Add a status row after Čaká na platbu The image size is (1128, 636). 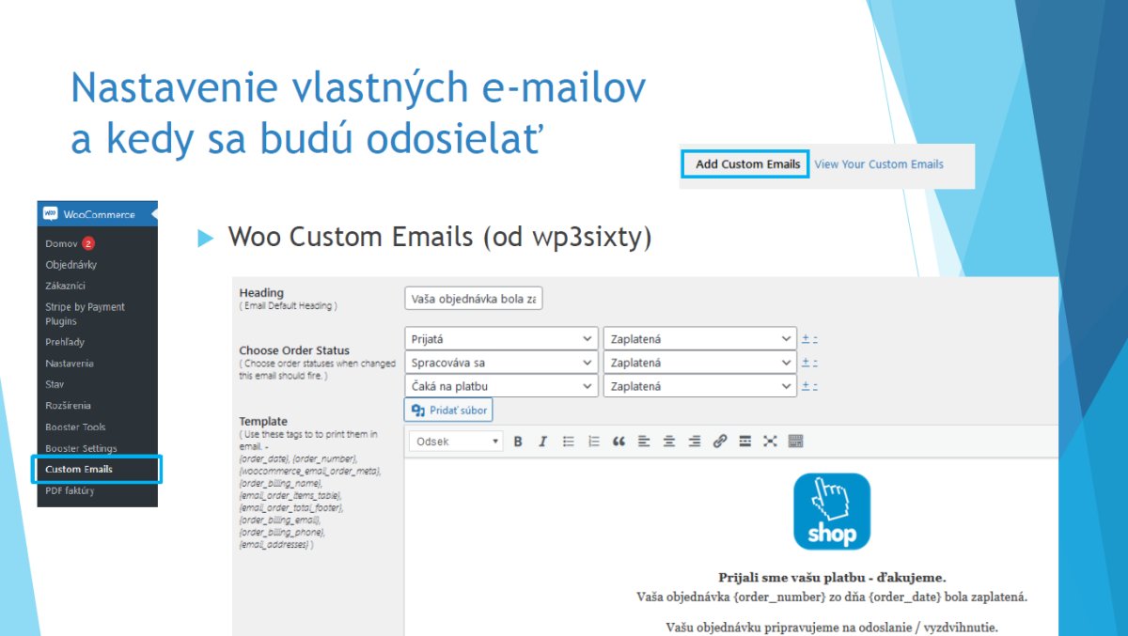[806, 386]
